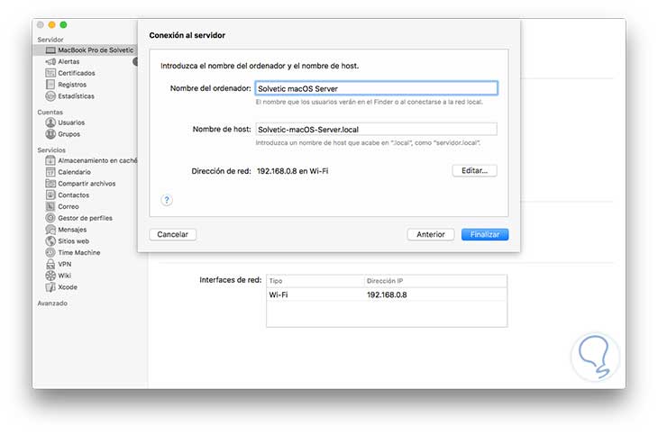Open the Usuarios account section
The height and width of the screenshot is (435, 658).
71,122
